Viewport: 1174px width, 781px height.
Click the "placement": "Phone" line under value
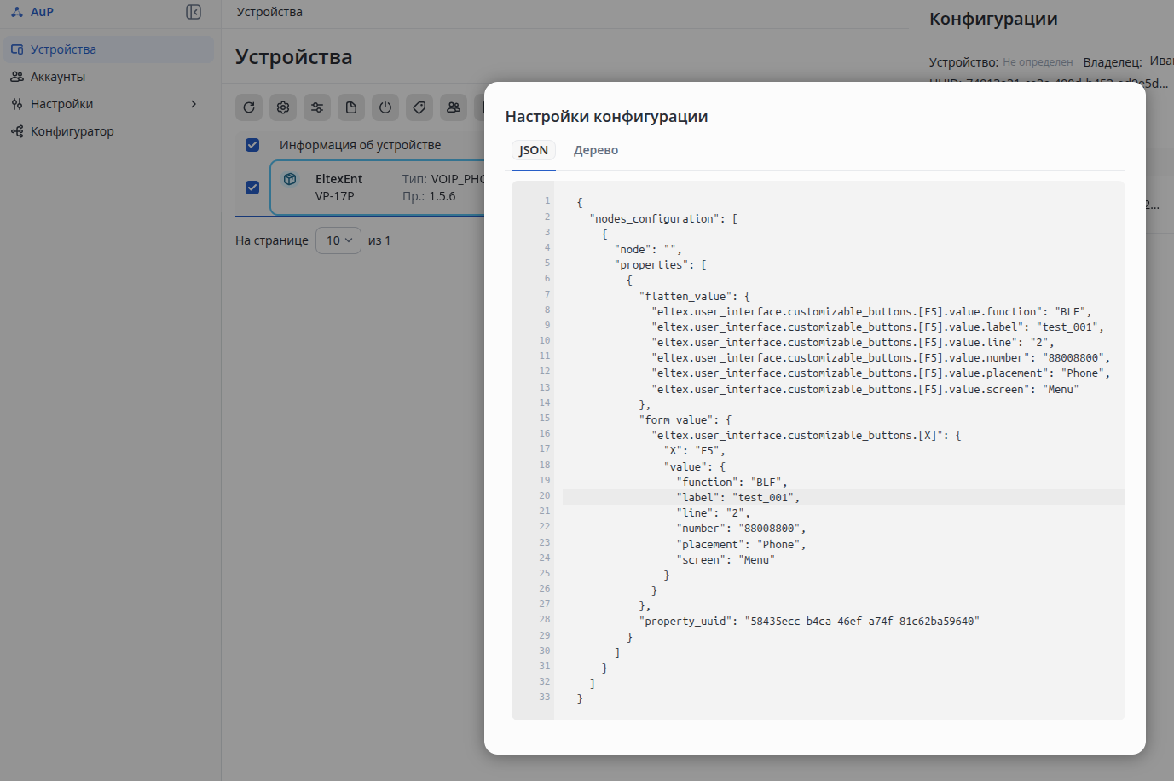(741, 545)
